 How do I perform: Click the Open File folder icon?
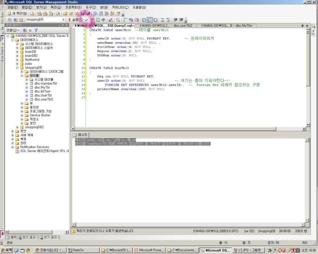pyautogui.click(x=65, y=14)
